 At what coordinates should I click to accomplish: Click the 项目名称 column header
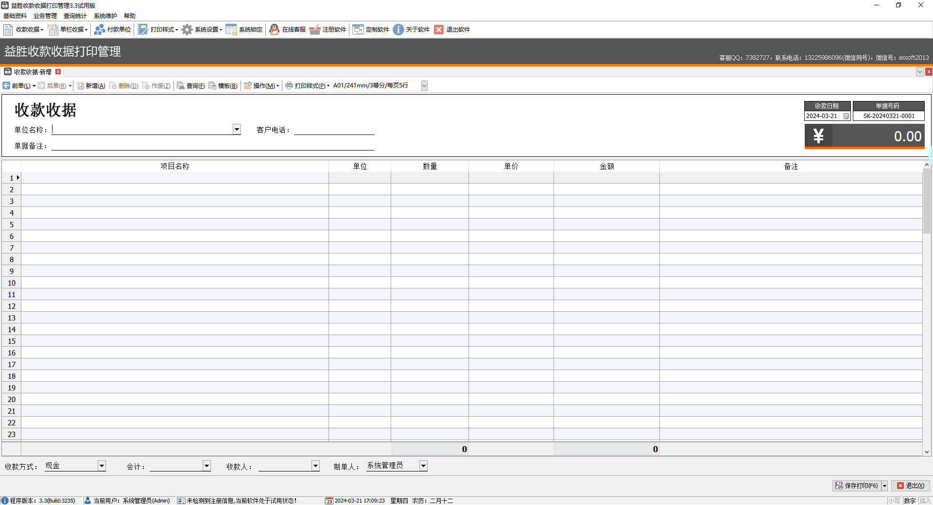pos(175,166)
